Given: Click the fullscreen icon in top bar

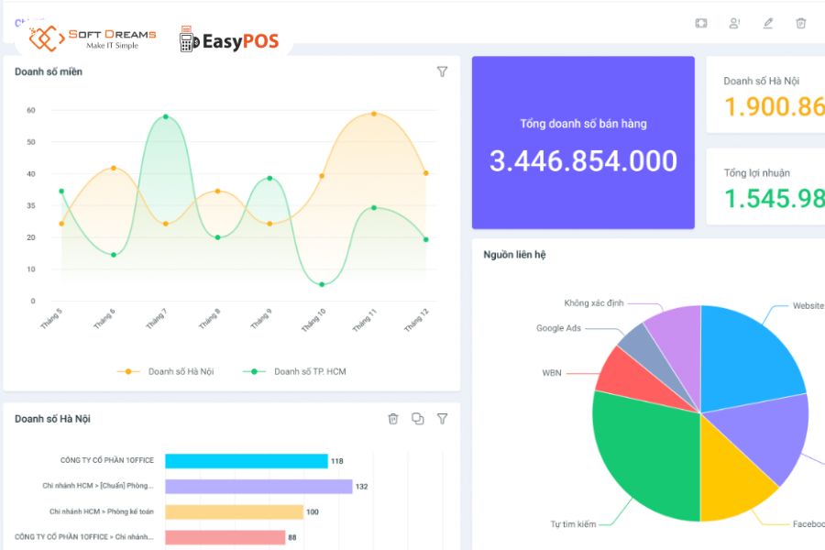Looking at the screenshot, I should [701, 23].
